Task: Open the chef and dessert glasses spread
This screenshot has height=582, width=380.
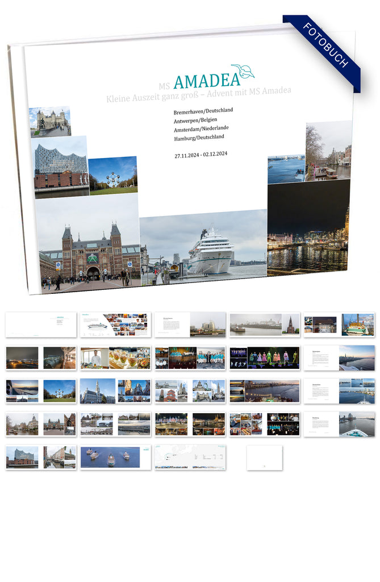Action: [115, 358]
